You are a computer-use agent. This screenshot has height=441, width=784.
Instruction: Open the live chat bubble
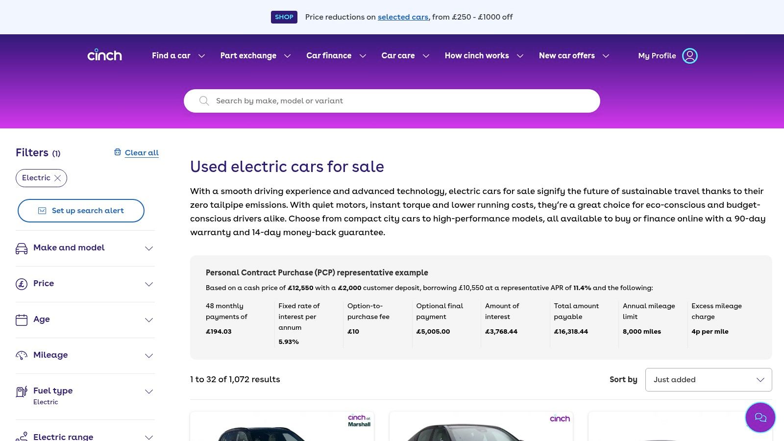click(760, 417)
